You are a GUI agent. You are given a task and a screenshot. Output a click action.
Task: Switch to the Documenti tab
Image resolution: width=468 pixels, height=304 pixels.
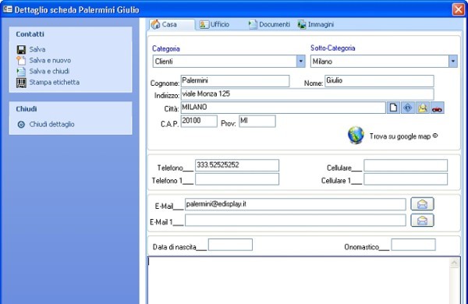click(269, 24)
